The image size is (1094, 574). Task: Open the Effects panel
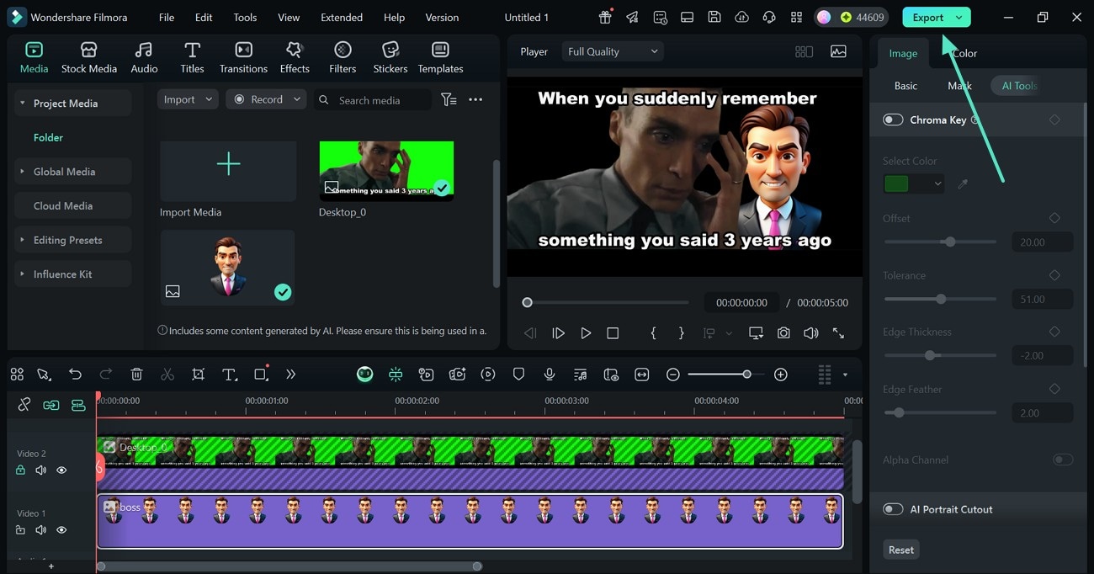click(295, 58)
